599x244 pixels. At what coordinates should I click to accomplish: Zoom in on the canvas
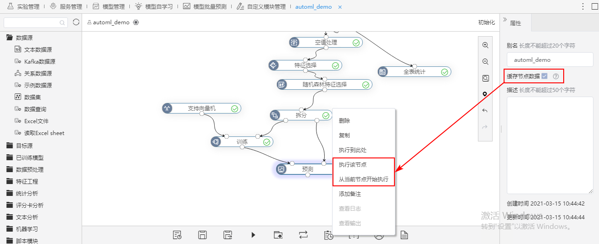pos(485,45)
